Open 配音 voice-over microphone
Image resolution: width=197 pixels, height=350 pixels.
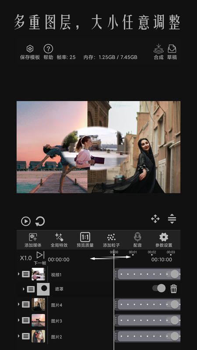point(137,240)
